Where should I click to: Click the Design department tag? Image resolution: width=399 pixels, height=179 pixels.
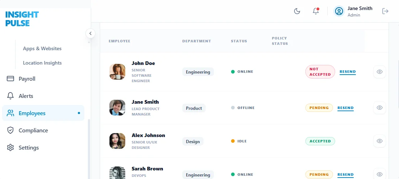193,141
